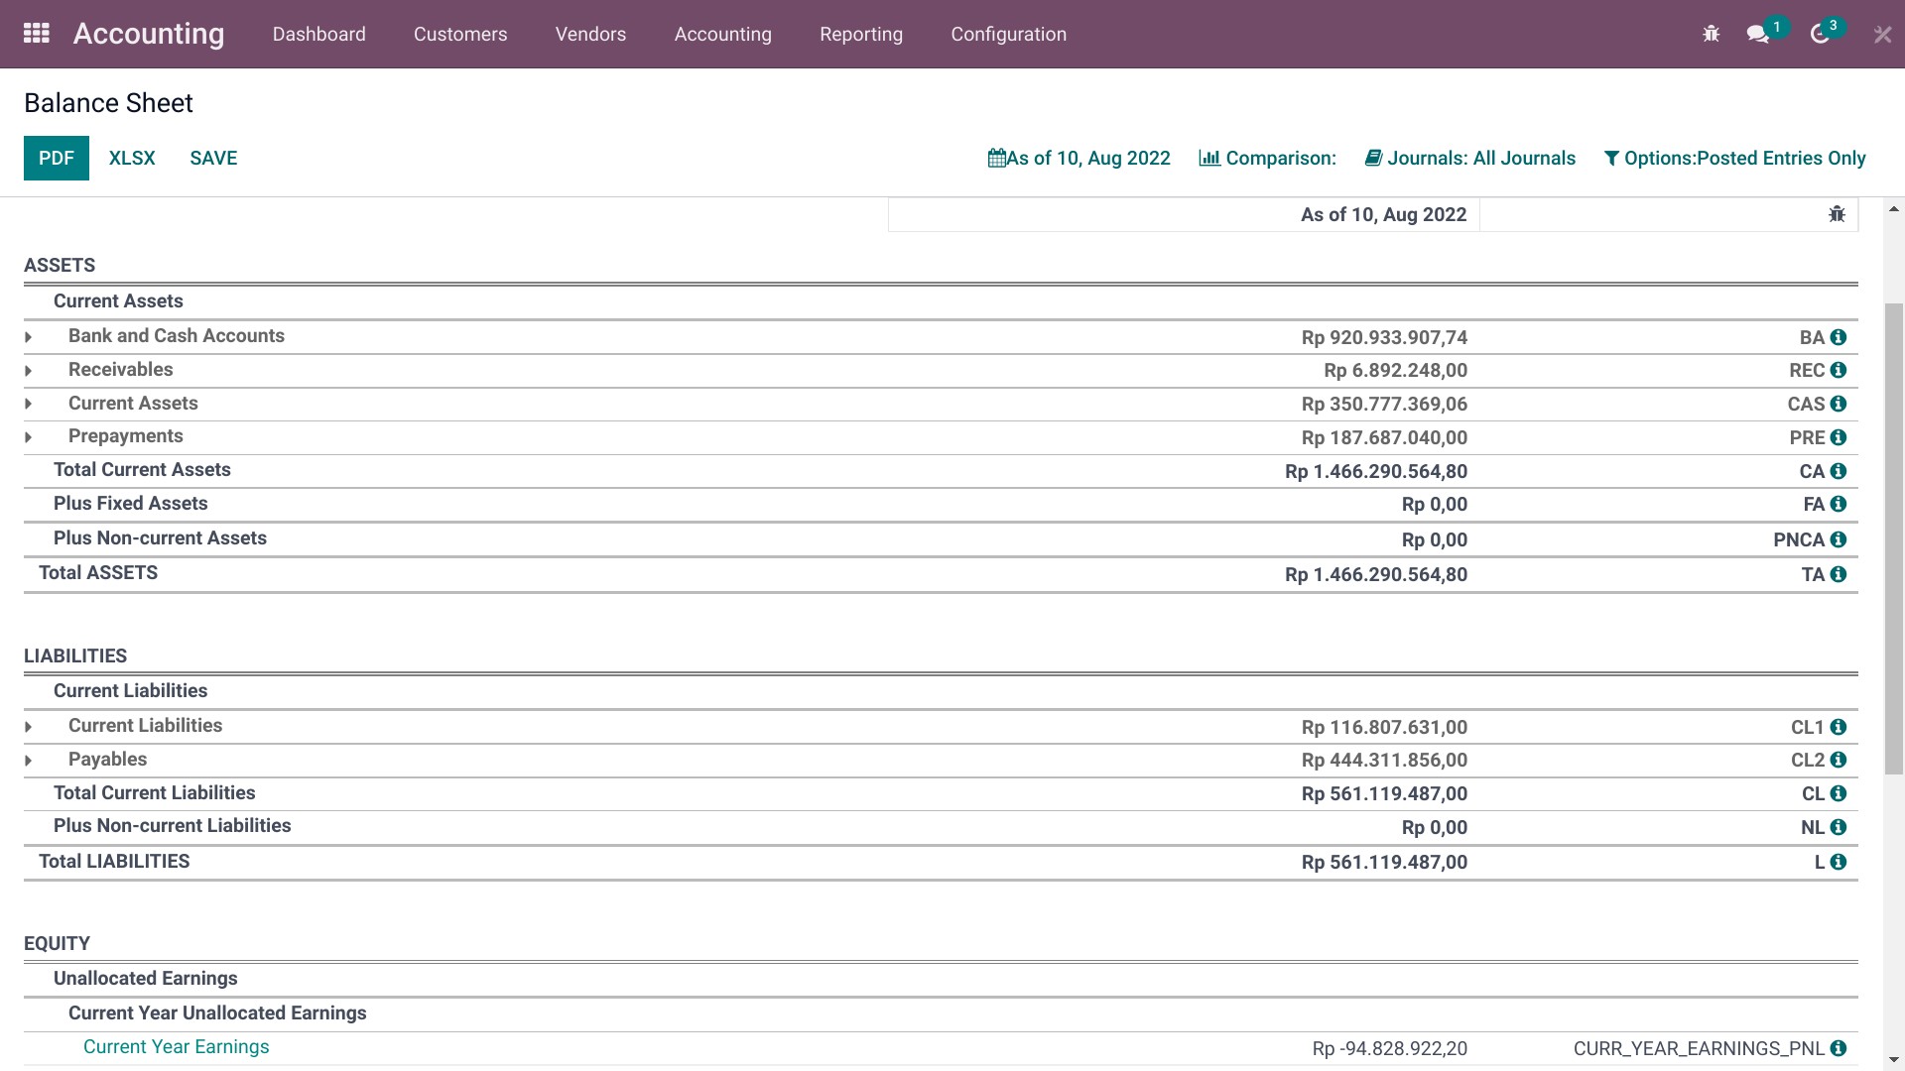The height and width of the screenshot is (1071, 1905).
Task: Click info icon beside CURR_YEAR_EARNINGS_PNL
Action: coord(1839,1048)
